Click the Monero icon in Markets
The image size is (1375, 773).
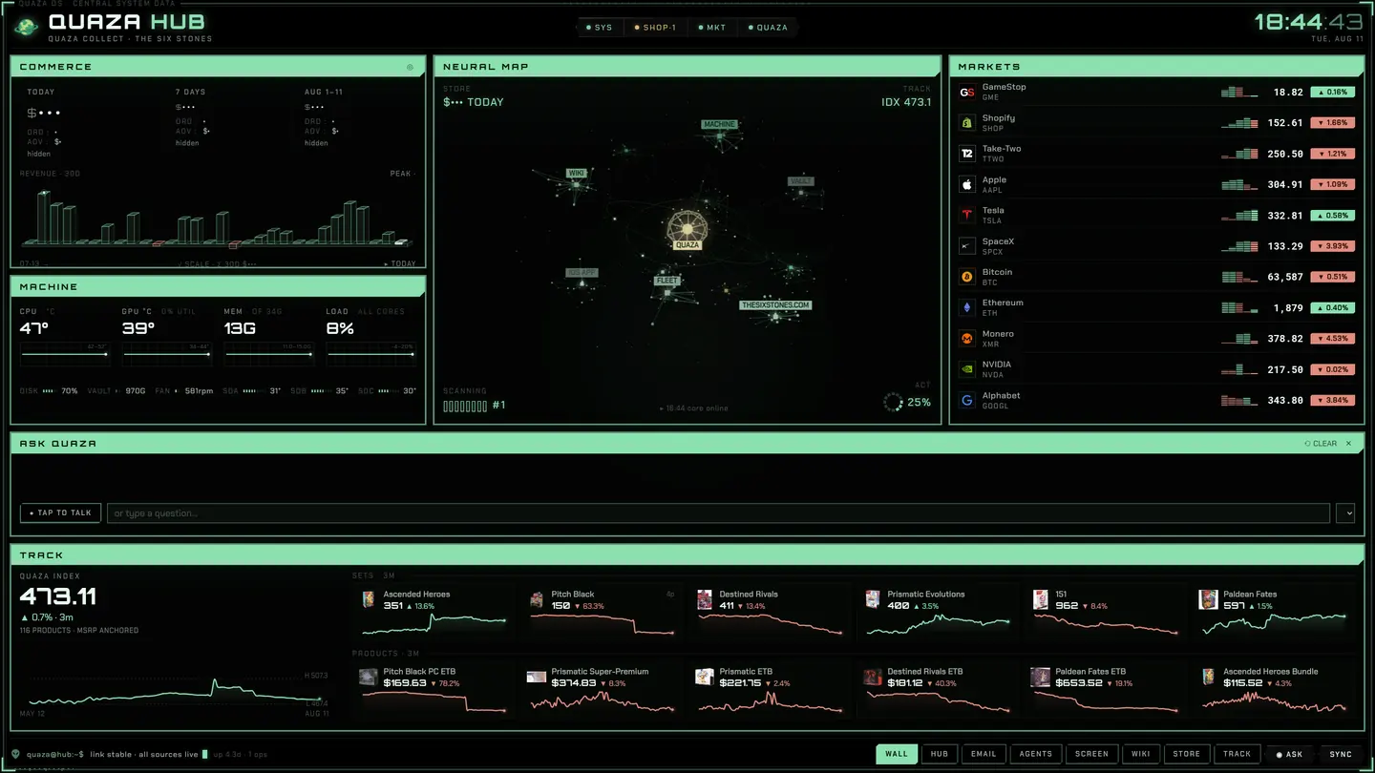[967, 339]
